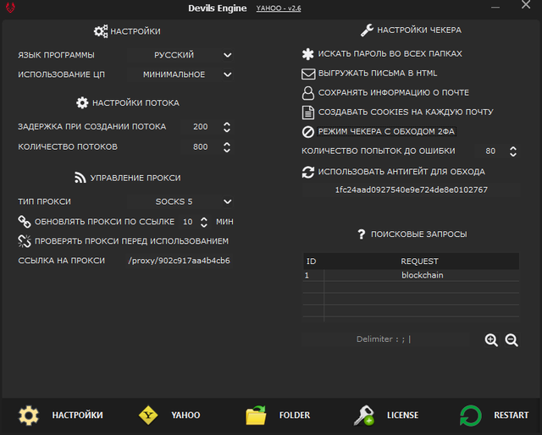The width and height of the screenshot is (542, 435).
Task: Select the blockchain request cell
Action: pyautogui.click(x=422, y=275)
